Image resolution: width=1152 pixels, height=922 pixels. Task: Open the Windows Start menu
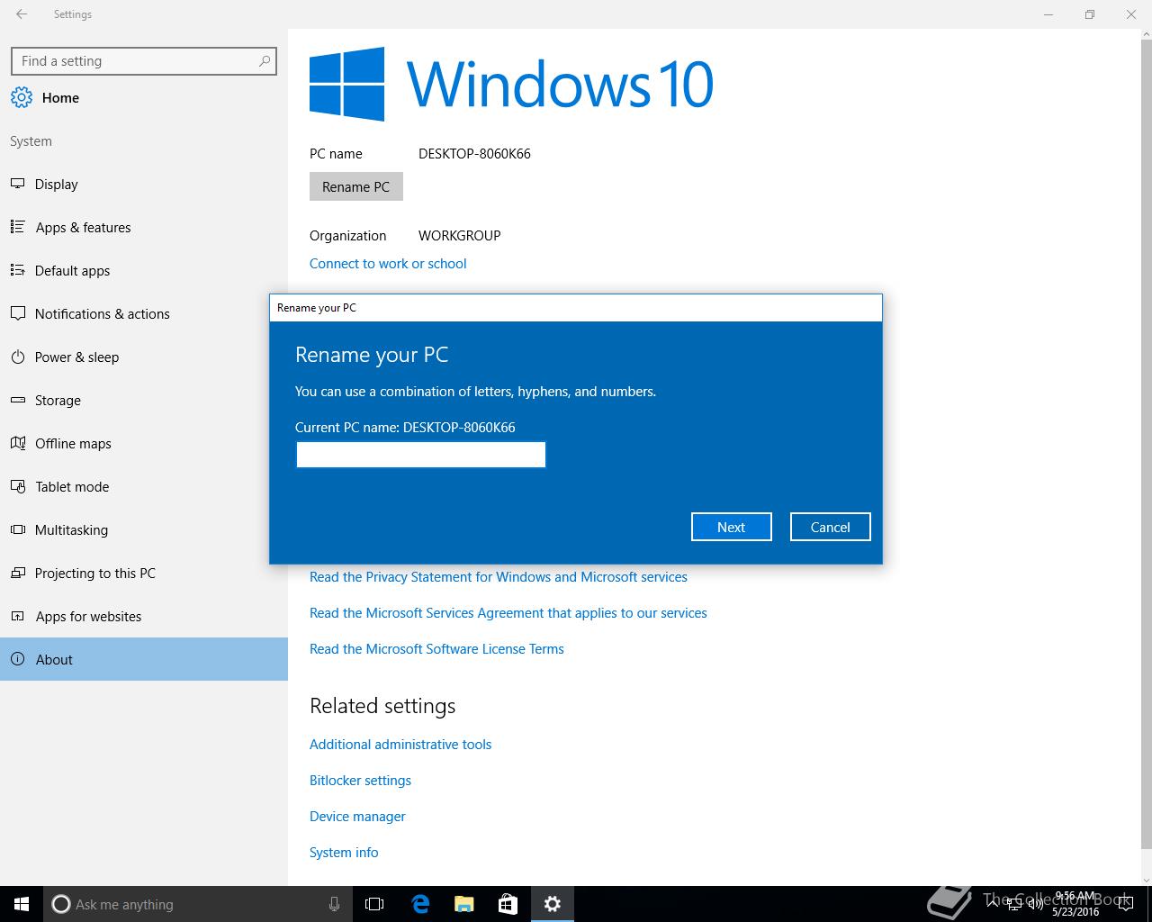click(x=22, y=904)
